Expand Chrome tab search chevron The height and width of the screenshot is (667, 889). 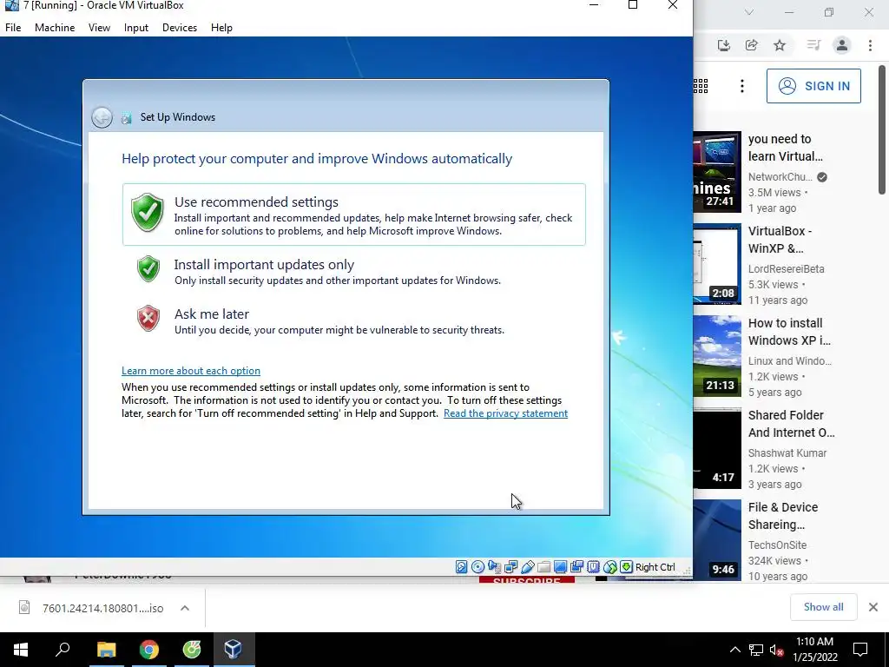tap(749, 12)
